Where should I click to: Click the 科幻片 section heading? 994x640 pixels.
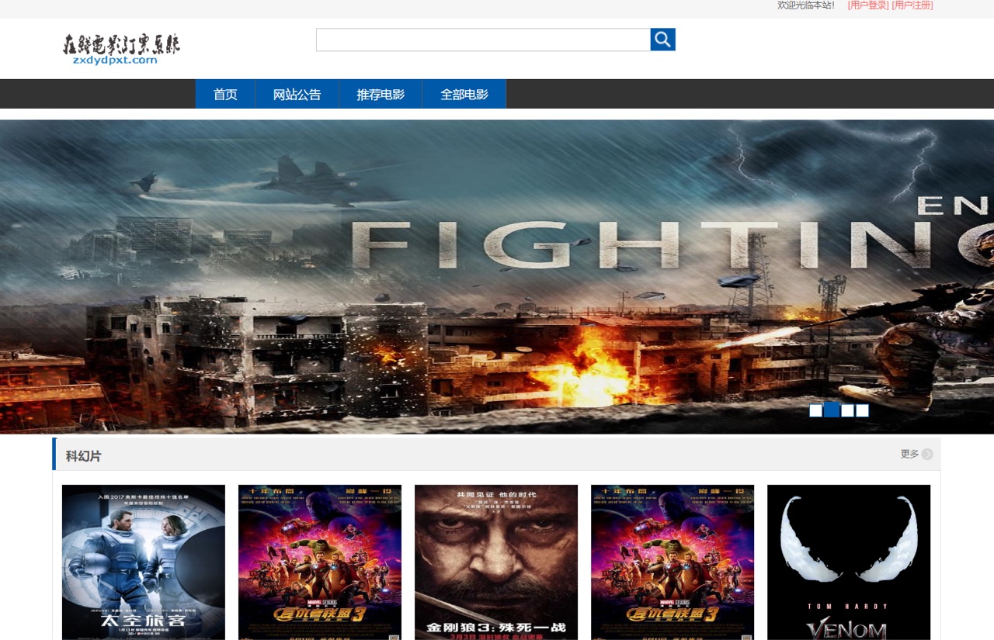[x=83, y=456]
